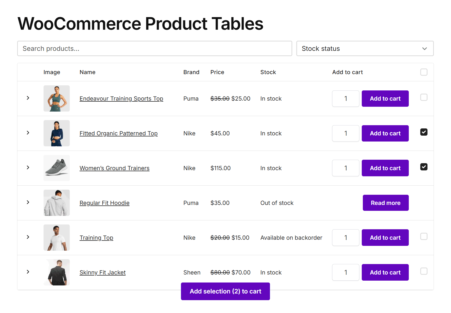Screen dimensions: 451x313
Task: Click quantity field for Women's Ground Trainers
Action: [345, 168]
